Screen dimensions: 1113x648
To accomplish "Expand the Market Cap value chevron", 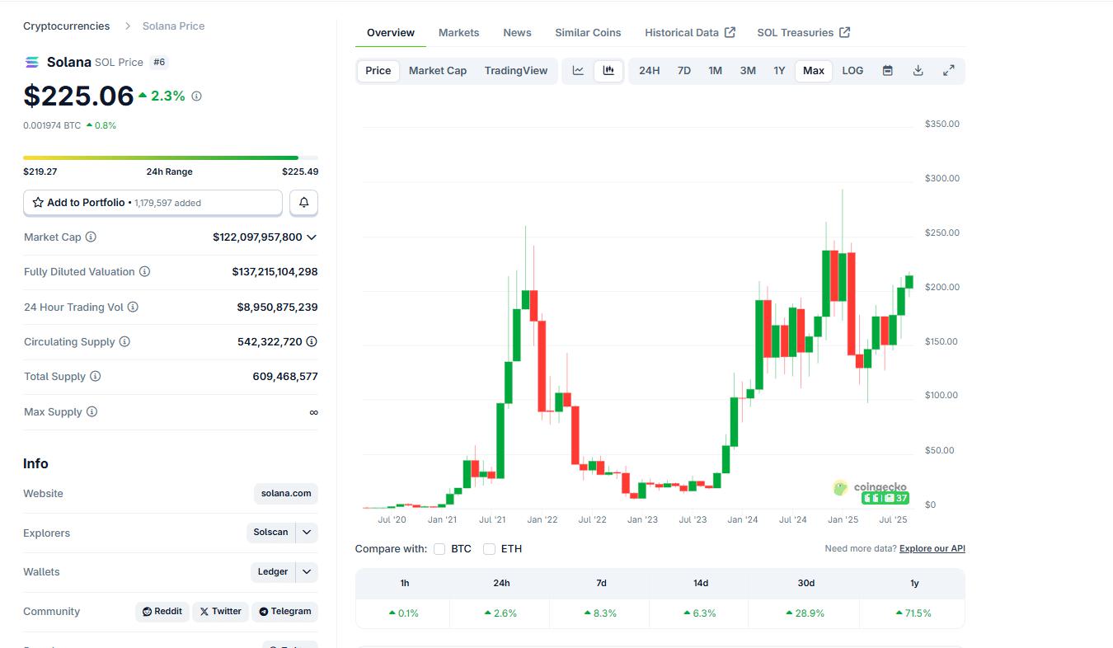I will click(312, 237).
